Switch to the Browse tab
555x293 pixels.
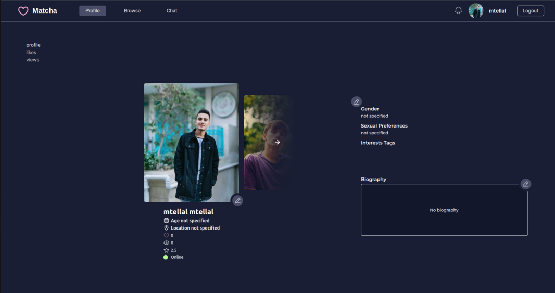[x=132, y=11]
